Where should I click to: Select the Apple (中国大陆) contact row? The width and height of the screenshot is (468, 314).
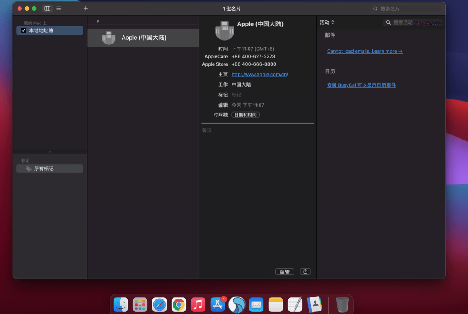tap(143, 38)
